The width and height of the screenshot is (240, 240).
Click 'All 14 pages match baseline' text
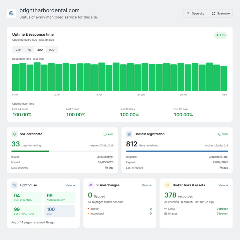(105, 202)
